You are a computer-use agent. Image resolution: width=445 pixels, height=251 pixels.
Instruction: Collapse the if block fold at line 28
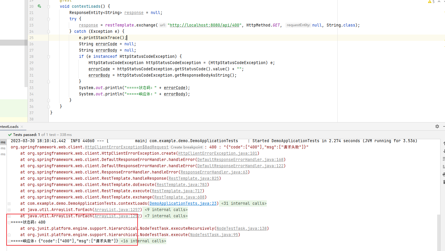[x=48, y=56]
